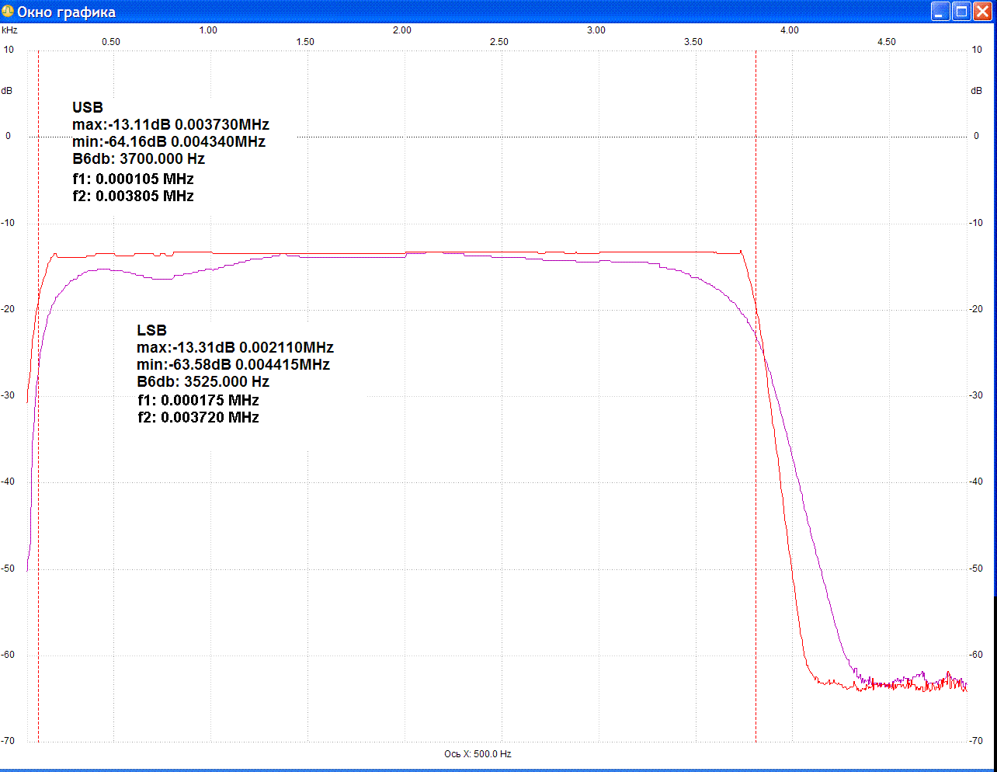
Task: Select the LSB B6db: 3525.000 Hz readout
Action: coord(203,382)
